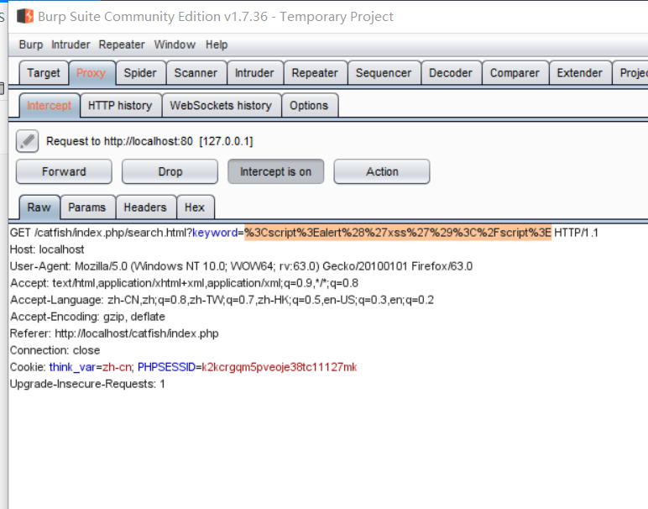Select the Intercept sub-tab
The height and width of the screenshot is (509, 648).
tap(50, 106)
